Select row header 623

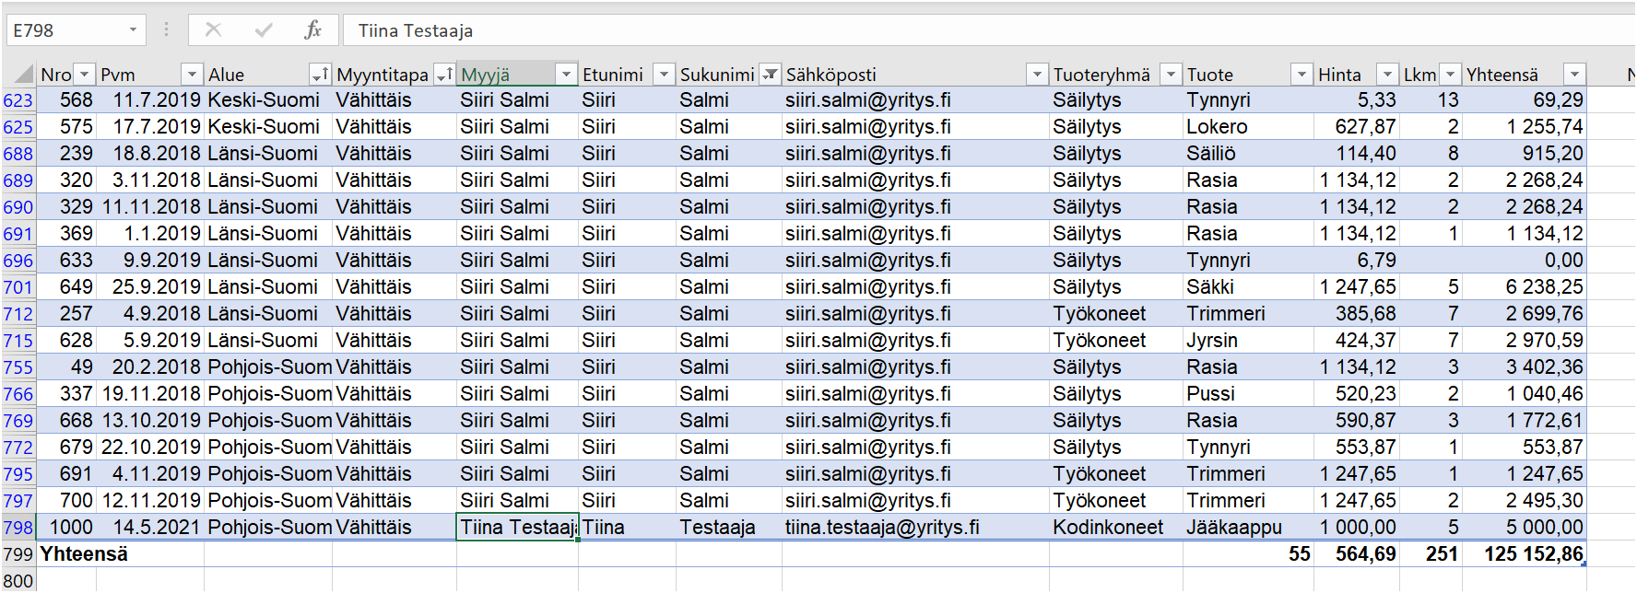tap(18, 100)
